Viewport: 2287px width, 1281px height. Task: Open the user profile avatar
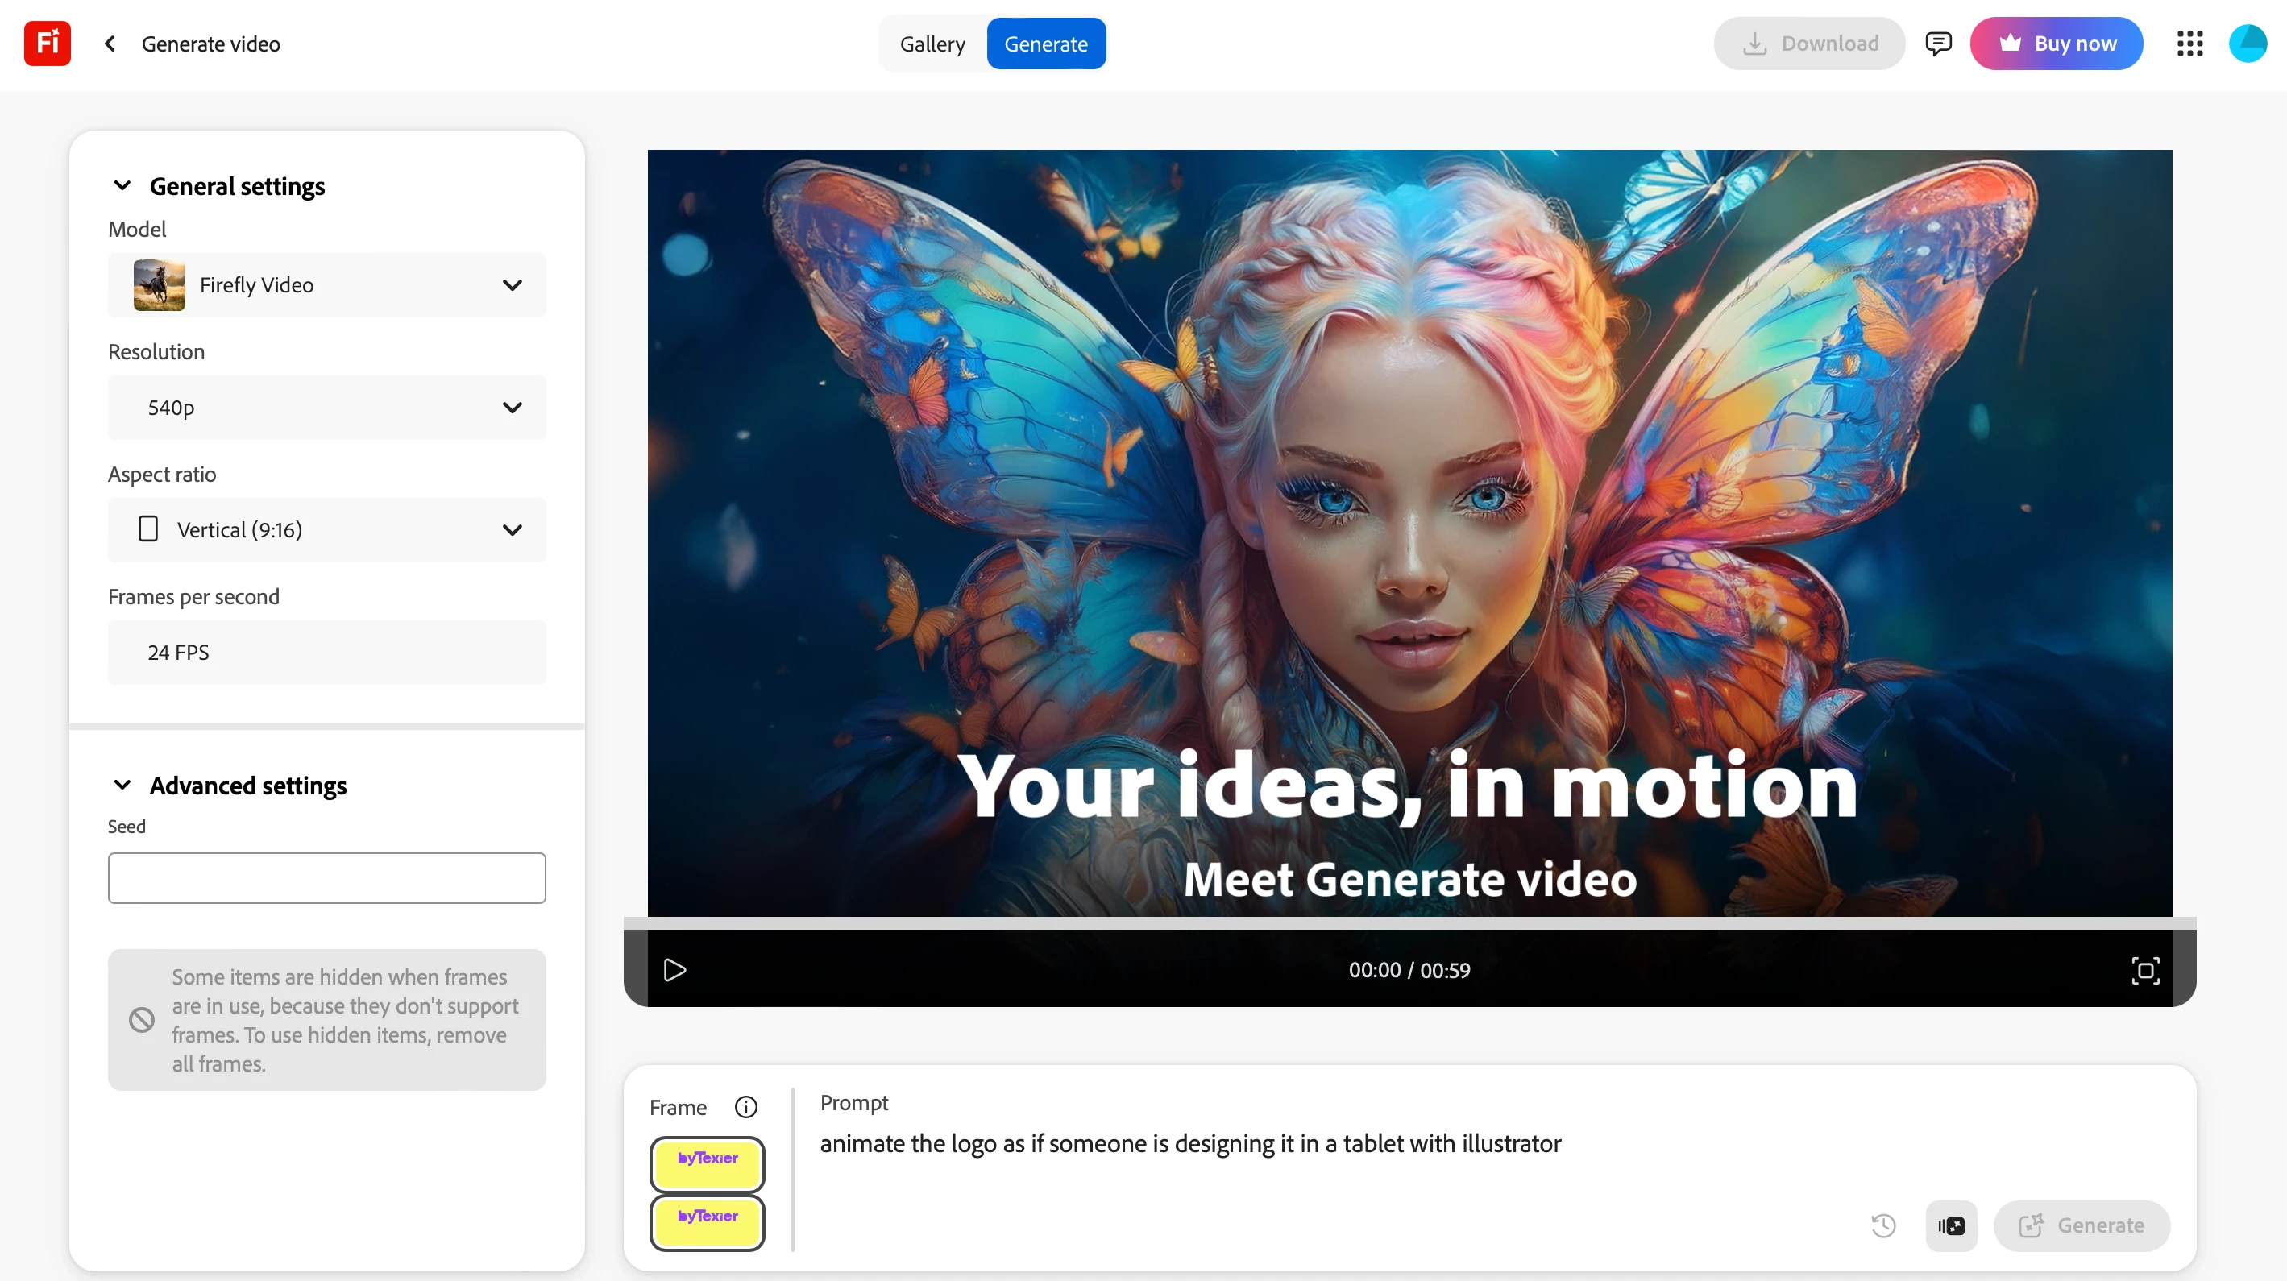[x=2247, y=44]
